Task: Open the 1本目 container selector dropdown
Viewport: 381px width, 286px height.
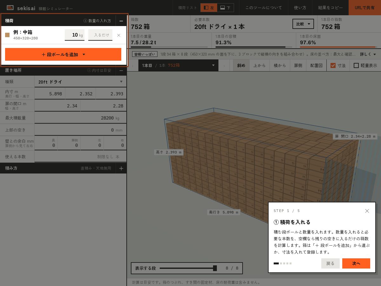Action: [178, 65]
